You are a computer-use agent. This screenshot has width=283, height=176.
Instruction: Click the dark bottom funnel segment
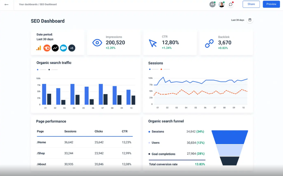pyautogui.click(x=230, y=161)
